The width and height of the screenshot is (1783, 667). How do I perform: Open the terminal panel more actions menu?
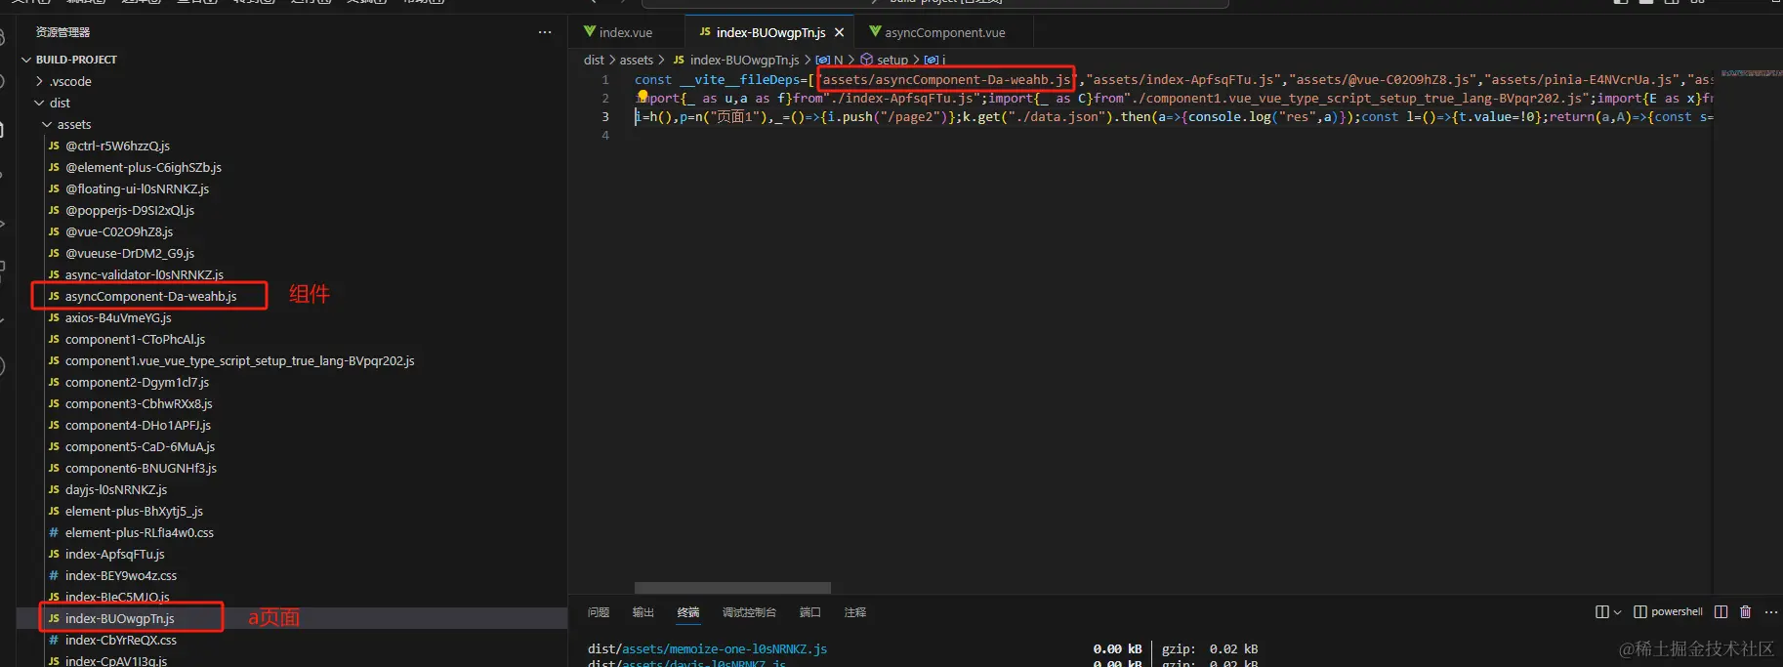(1771, 612)
